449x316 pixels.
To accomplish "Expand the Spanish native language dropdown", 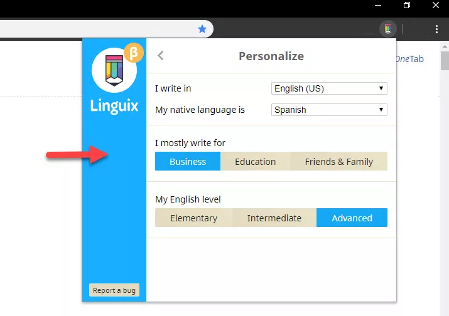I will [x=329, y=110].
